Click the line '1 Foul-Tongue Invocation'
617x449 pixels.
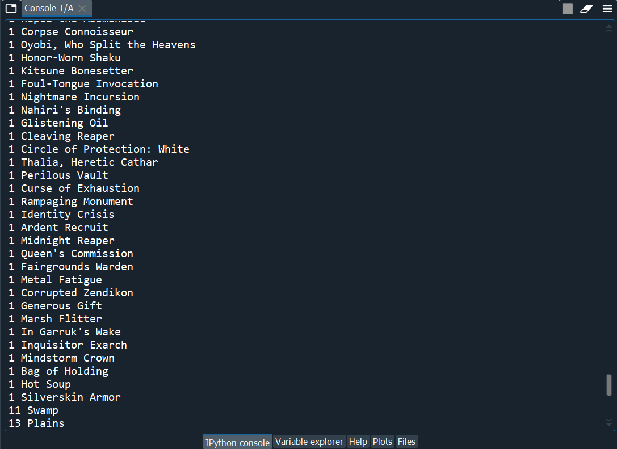[x=83, y=84]
